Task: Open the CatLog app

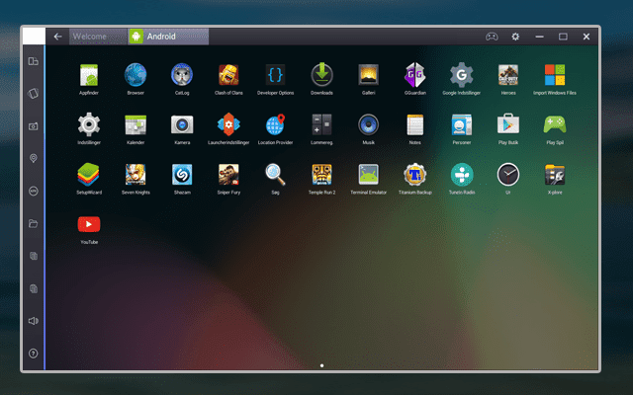Action: click(182, 75)
